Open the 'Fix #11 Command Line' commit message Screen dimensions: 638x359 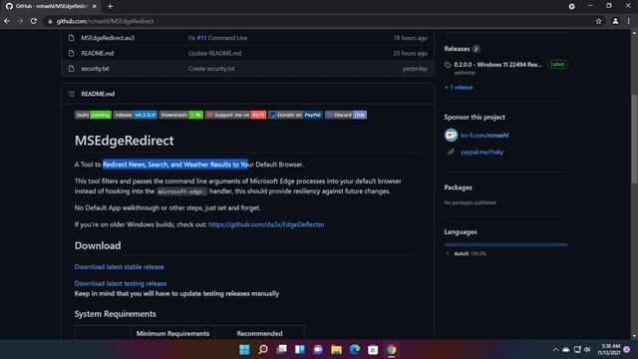[217, 38]
